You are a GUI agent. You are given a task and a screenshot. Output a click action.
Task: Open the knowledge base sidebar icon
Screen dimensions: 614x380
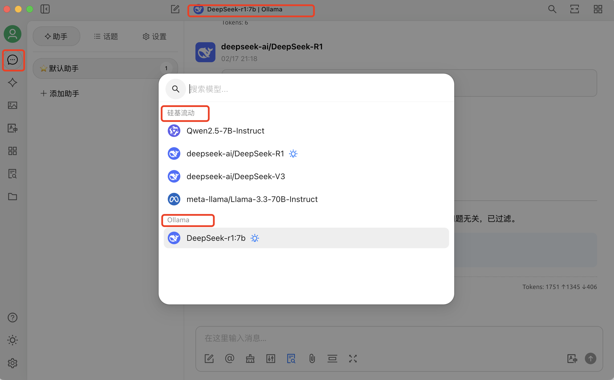coord(13,173)
